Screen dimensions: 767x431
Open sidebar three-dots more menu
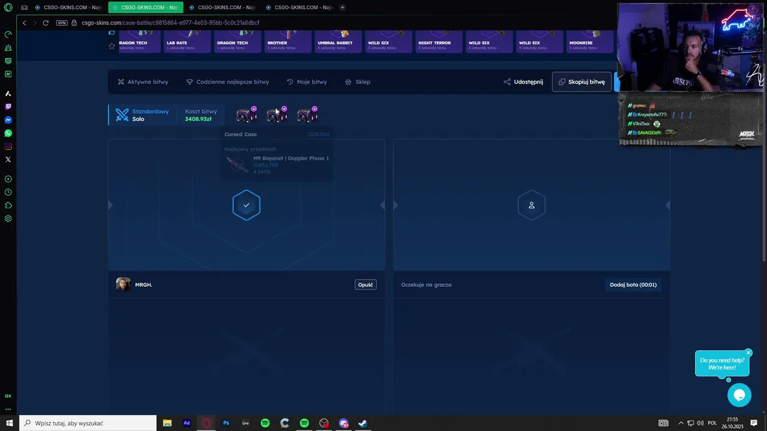(8, 409)
